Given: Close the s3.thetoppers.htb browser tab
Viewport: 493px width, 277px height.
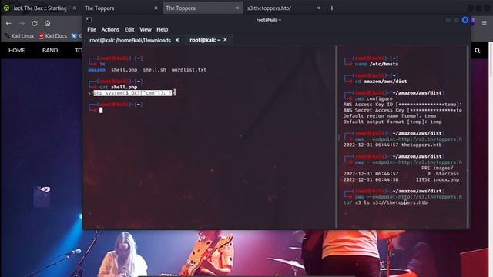Looking at the screenshot, I should 318,8.
